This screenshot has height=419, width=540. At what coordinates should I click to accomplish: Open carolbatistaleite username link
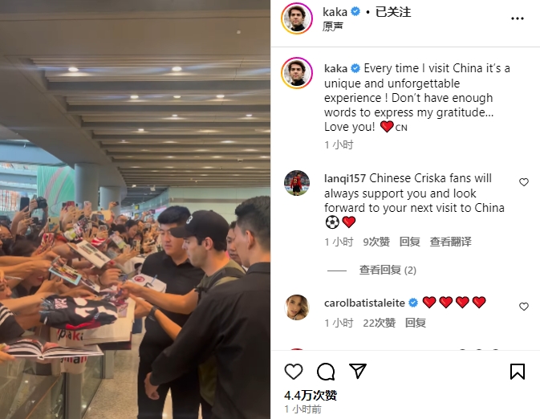coord(364,303)
